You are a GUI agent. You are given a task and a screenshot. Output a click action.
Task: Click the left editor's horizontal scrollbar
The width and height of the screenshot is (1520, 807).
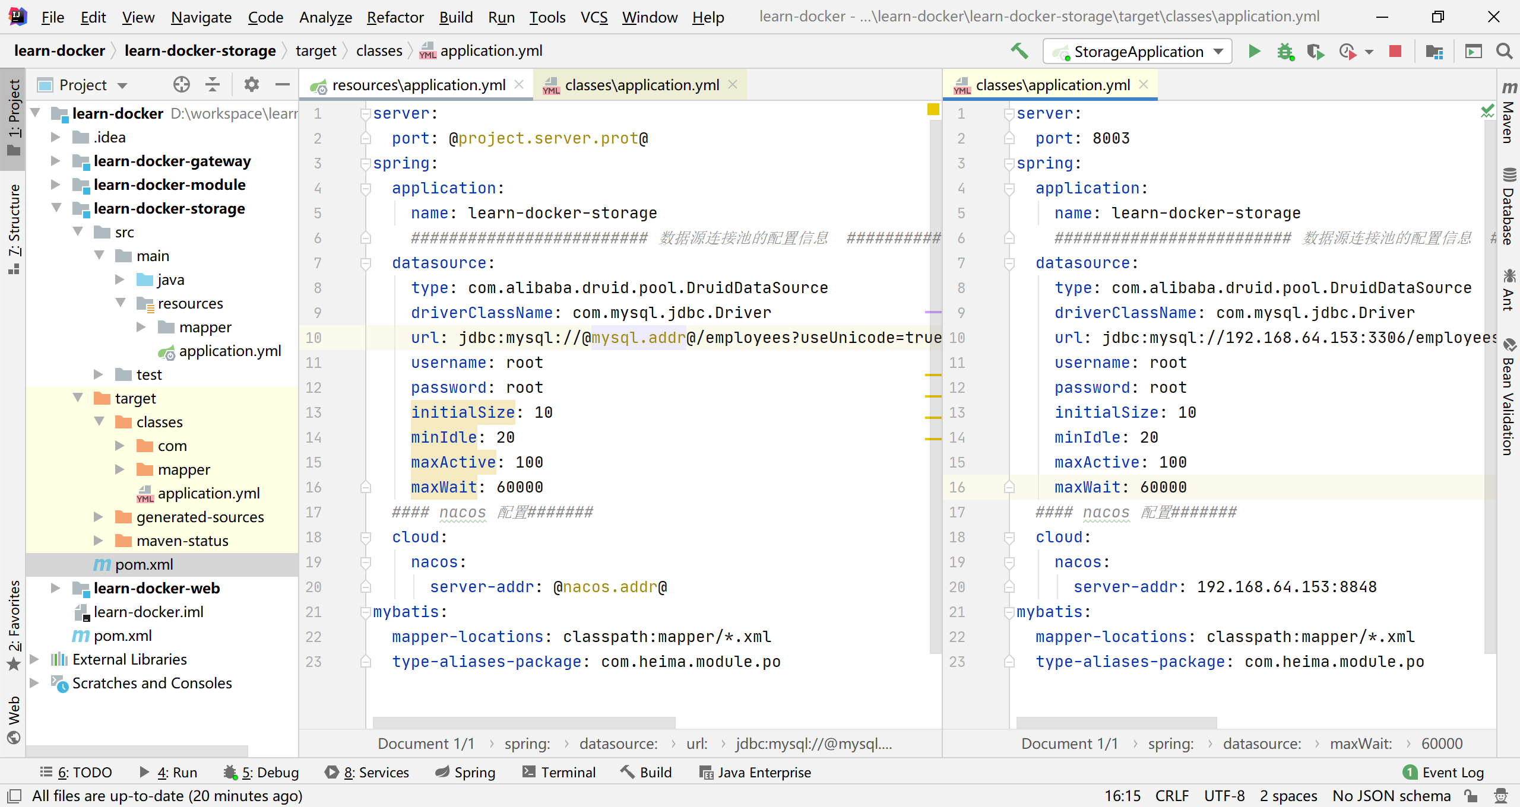tap(524, 722)
